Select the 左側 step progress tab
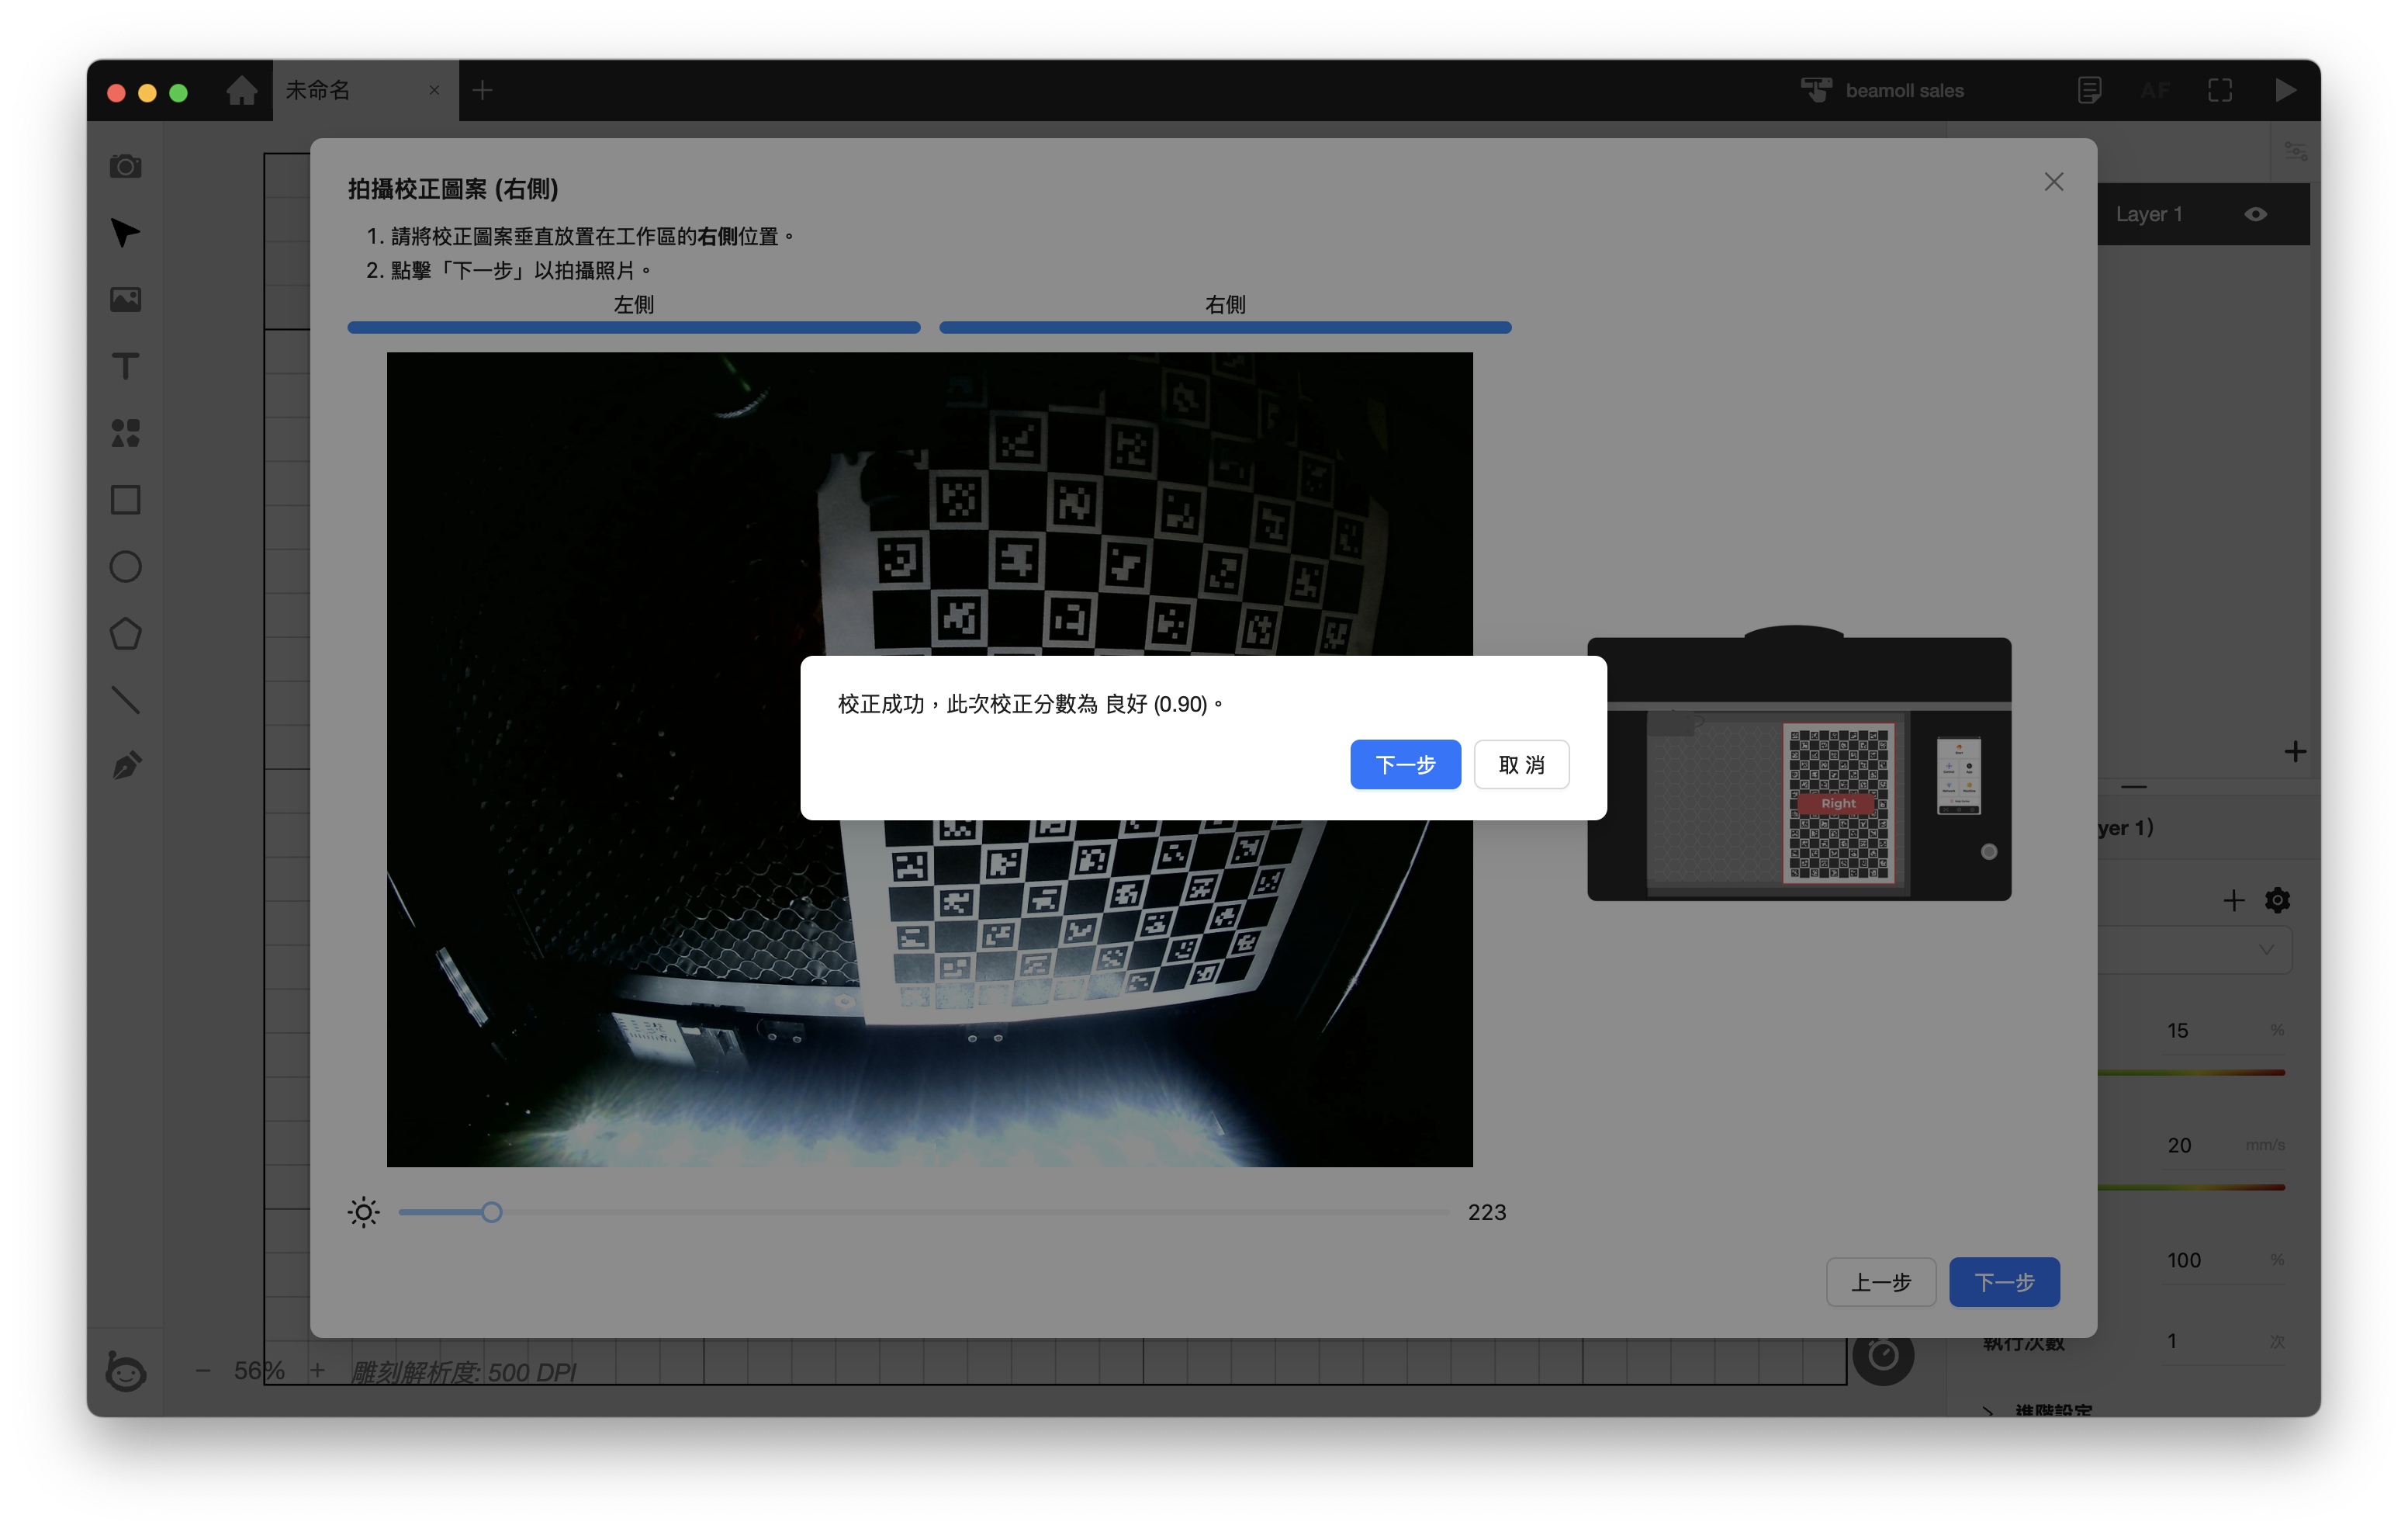This screenshot has height=1532, width=2408. tap(634, 314)
